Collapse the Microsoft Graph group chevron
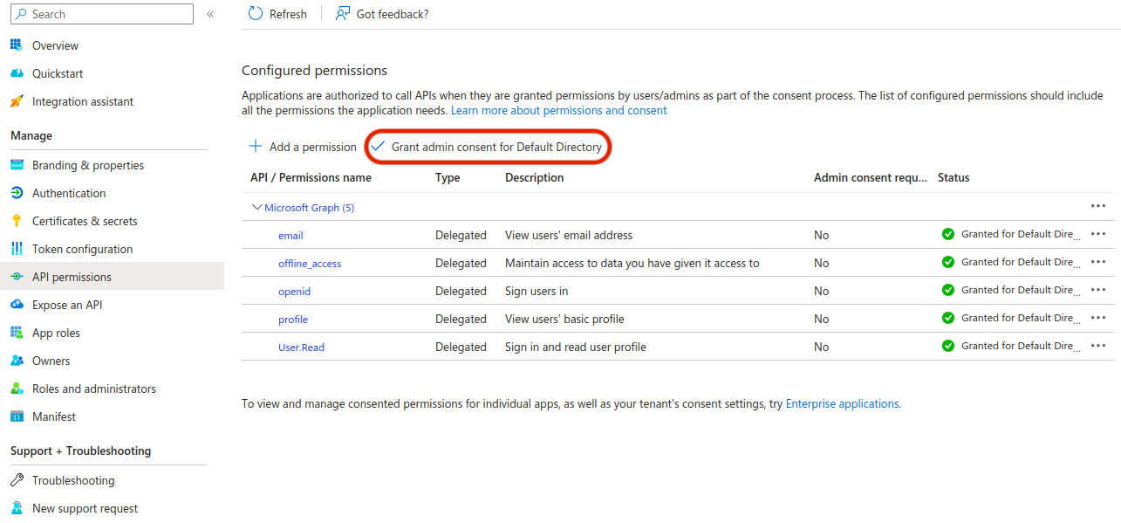This screenshot has height=523, width=1121. pyautogui.click(x=256, y=207)
